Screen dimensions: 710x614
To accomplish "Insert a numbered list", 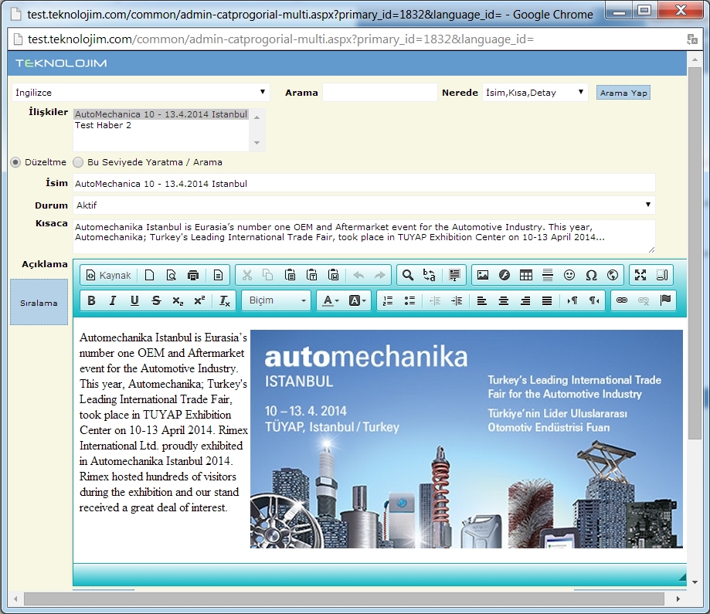I will point(388,300).
